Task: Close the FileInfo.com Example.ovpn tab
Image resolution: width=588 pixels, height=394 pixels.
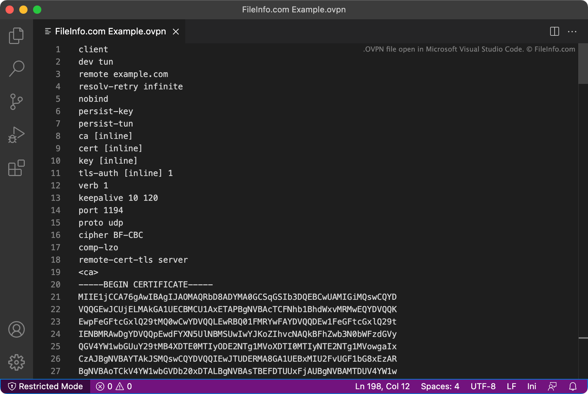Action: (x=176, y=31)
